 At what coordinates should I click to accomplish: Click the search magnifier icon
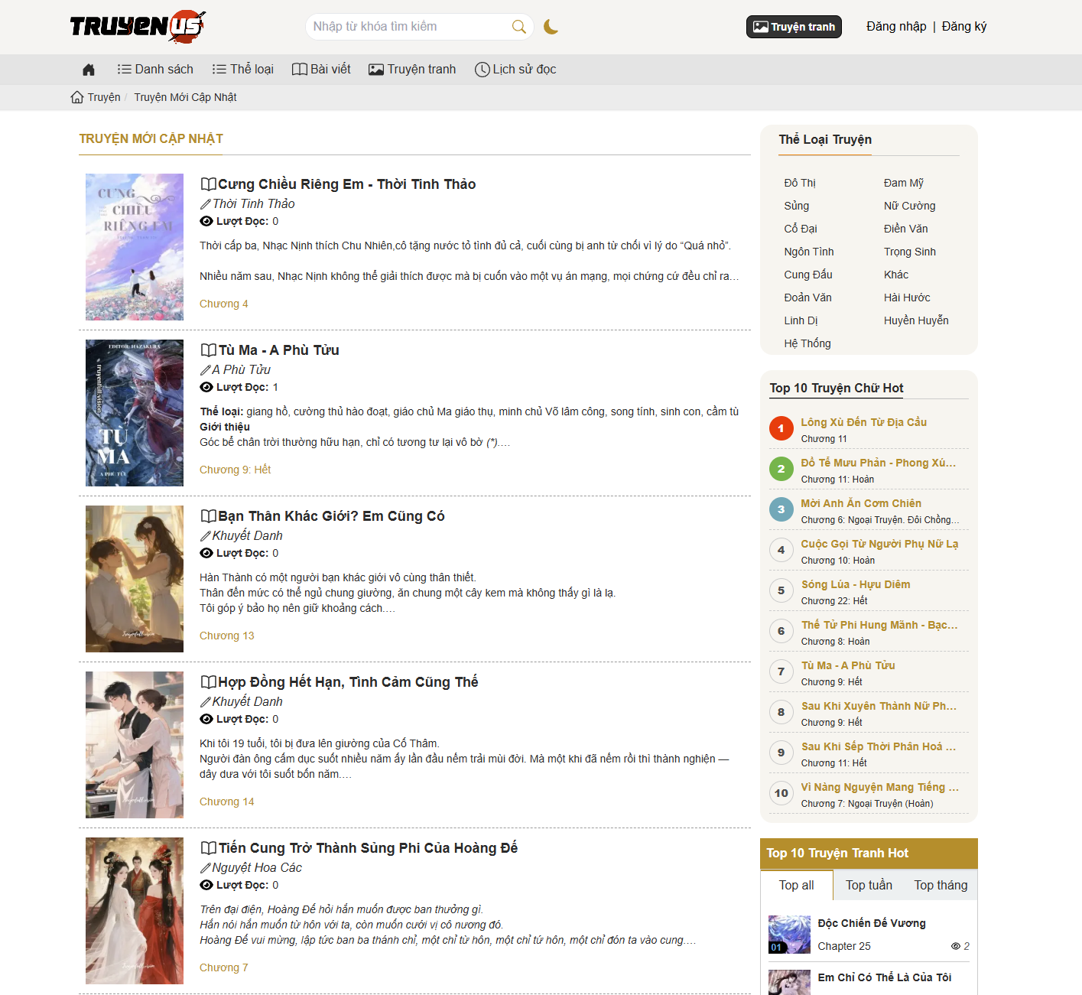point(518,27)
